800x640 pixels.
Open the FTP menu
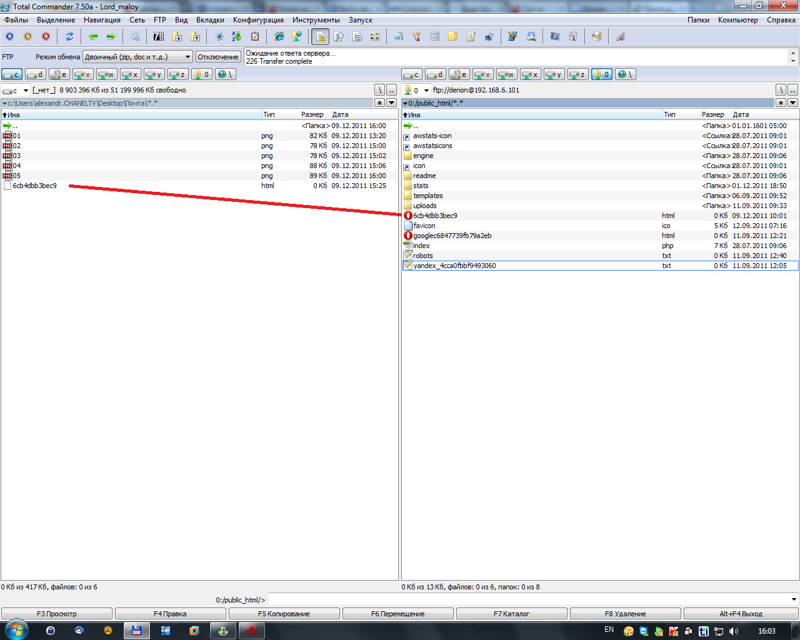point(160,20)
